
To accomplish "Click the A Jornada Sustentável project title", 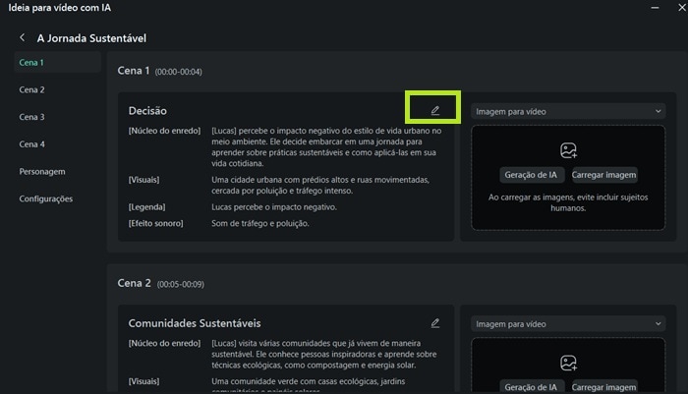I will [91, 38].
